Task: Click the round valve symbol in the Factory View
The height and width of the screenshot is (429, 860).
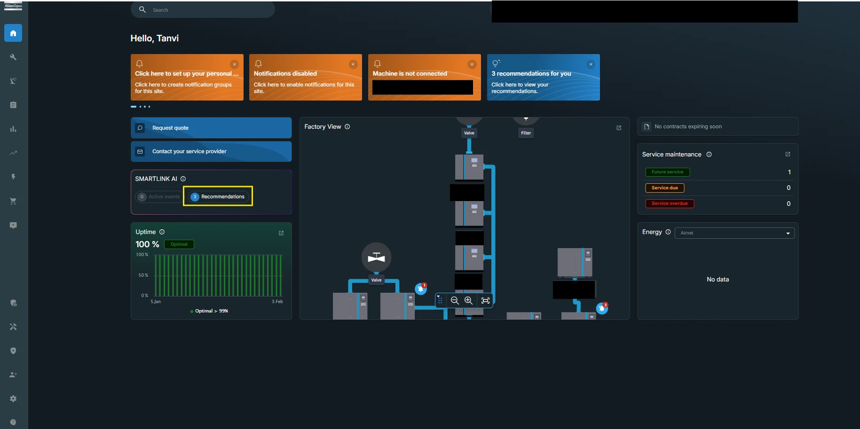Action: (376, 257)
